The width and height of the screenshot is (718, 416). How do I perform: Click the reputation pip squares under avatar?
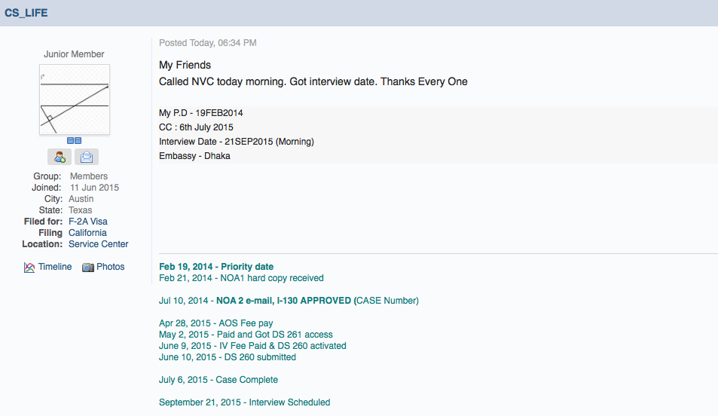tap(74, 141)
